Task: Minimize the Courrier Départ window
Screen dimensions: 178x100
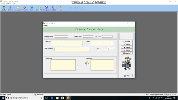Action: click(123, 23)
